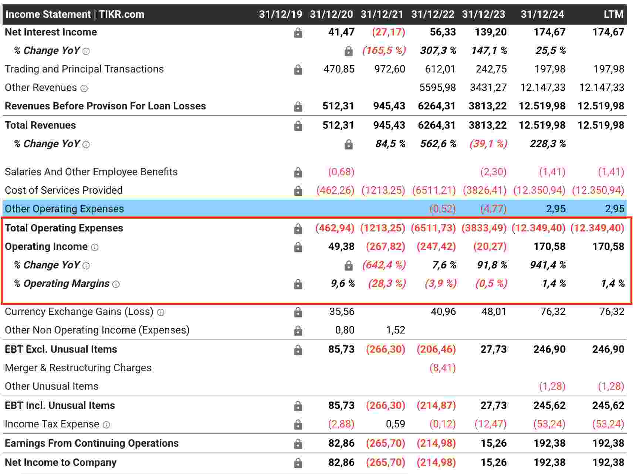The image size is (633, 474).
Task: Select the highlighted Other Operating Expenses row label
Action: [64, 209]
